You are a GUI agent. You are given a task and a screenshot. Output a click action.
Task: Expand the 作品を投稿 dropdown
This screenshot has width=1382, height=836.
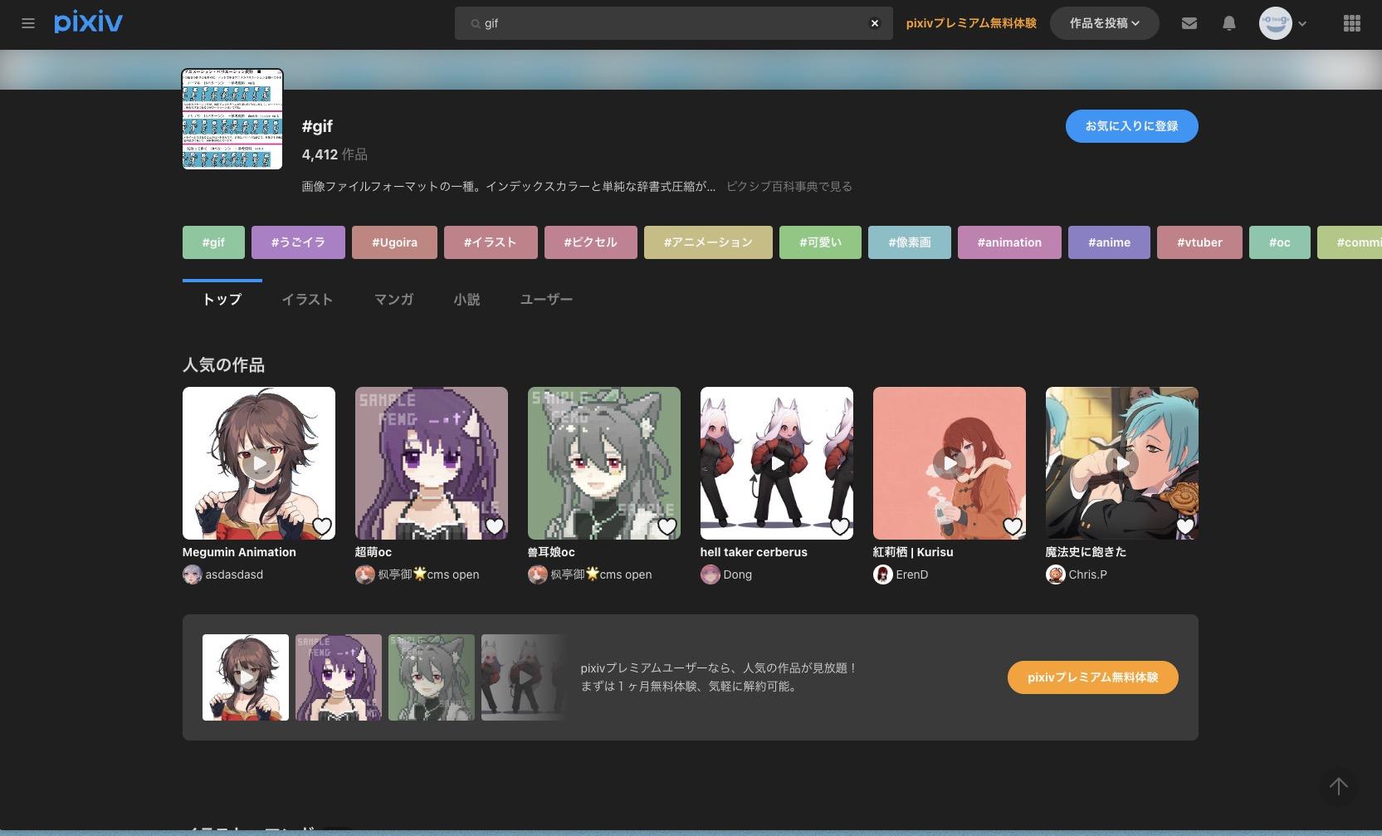tap(1105, 23)
